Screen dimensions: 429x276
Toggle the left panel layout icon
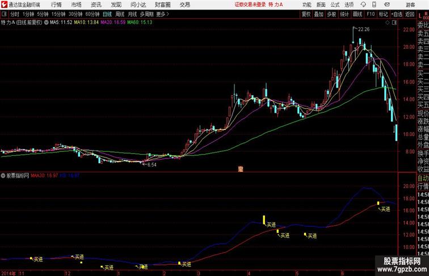tap(4, 14)
